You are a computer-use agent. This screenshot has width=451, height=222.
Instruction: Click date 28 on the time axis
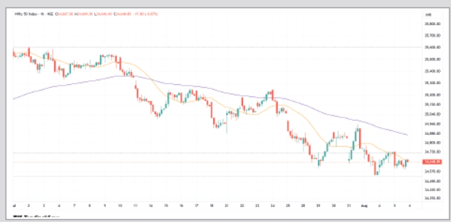302,204
